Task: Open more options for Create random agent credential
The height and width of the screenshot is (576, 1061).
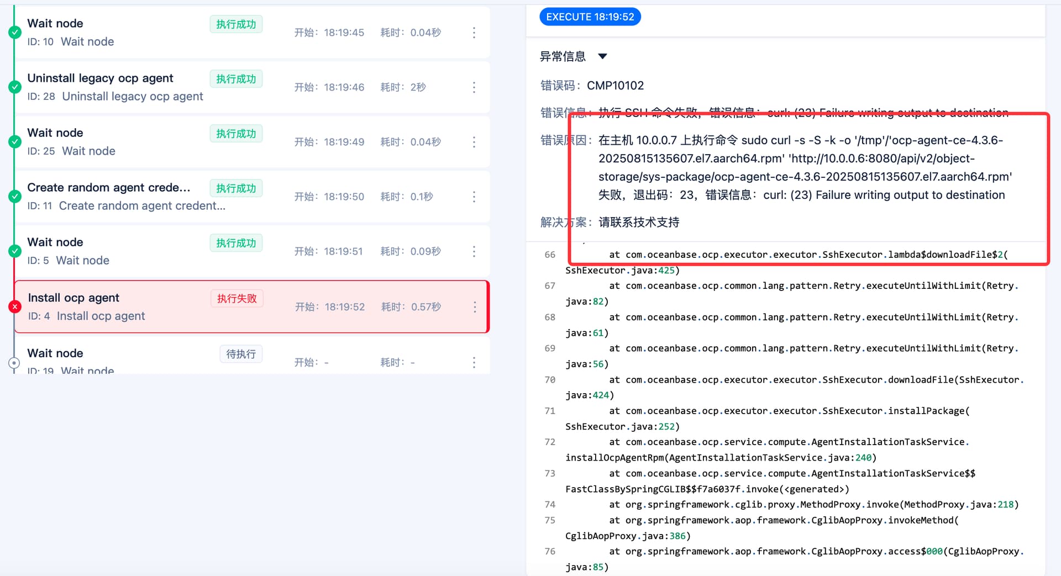Action: (474, 197)
